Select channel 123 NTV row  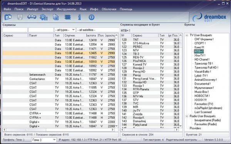coord(150,50)
